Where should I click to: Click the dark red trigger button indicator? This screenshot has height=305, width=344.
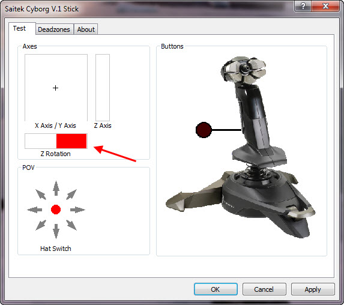[x=204, y=130]
